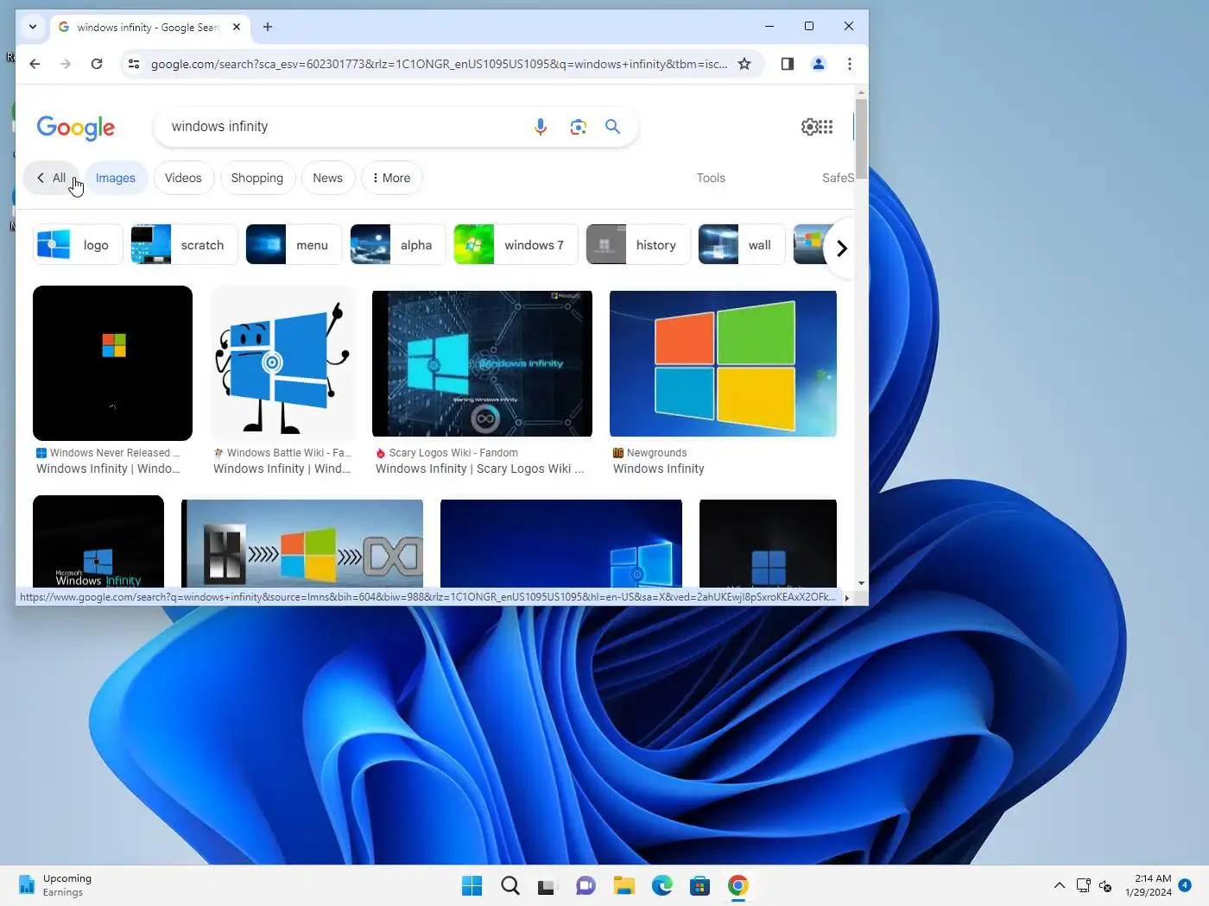Open the search Tools options
This screenshot has width=1209, height=906.
coord(711,178)
